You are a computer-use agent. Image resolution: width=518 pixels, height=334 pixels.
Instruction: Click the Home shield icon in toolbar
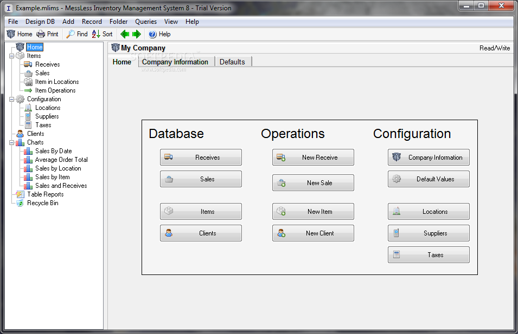tap(11, 34)
